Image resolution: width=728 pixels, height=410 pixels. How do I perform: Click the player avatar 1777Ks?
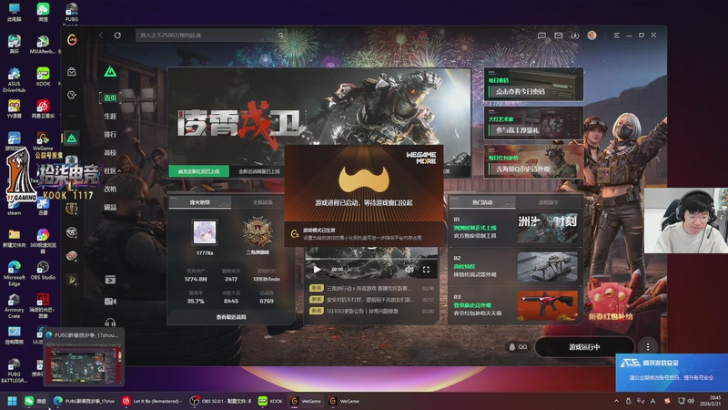coord(204,232)
